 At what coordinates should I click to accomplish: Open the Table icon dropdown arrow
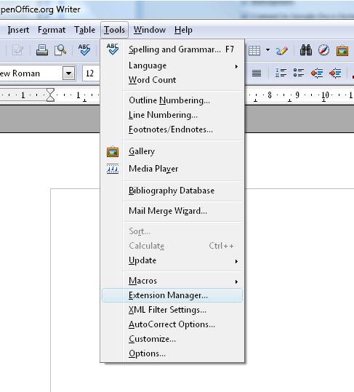point(267,50)
